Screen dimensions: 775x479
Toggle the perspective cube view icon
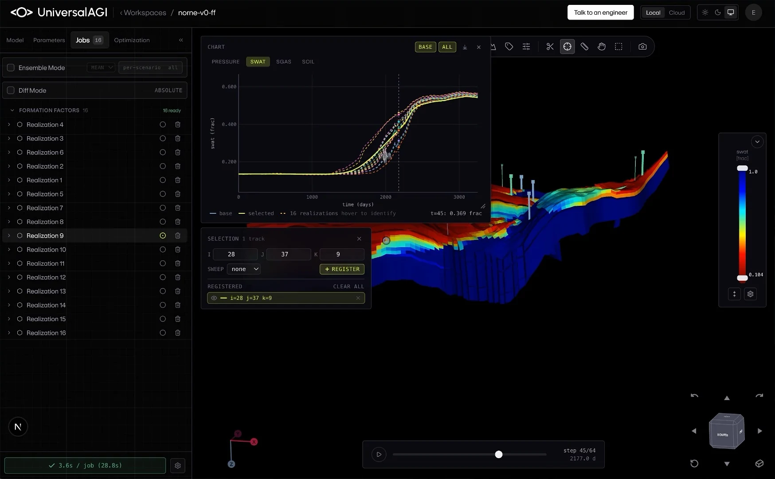click(x=759, y=463)
